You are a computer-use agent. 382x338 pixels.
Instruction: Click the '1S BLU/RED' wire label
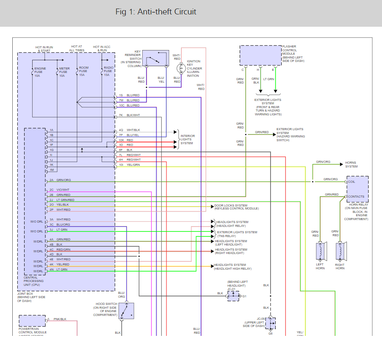pyautogui.click(x=129, y=95)
